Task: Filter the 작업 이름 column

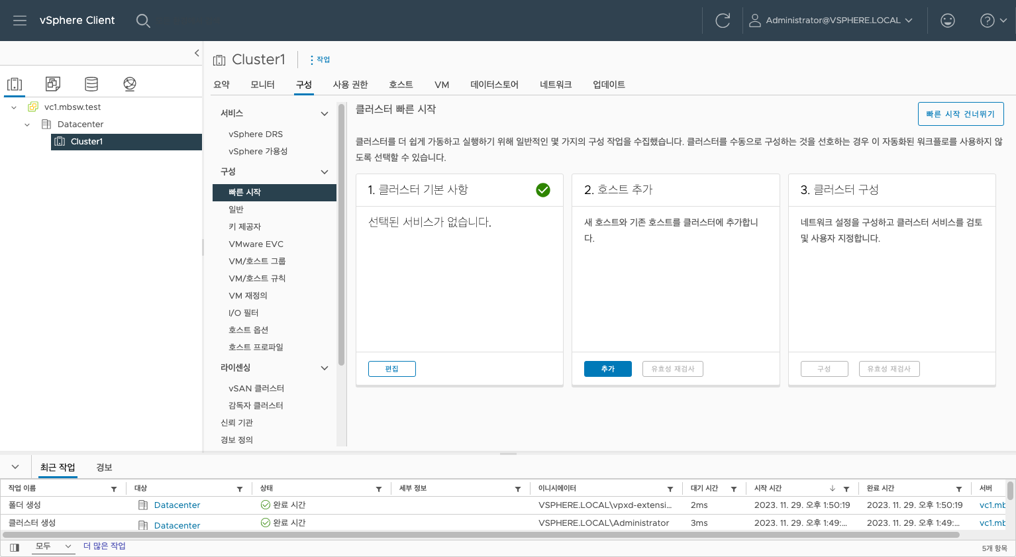Action: tap(114, 489)
